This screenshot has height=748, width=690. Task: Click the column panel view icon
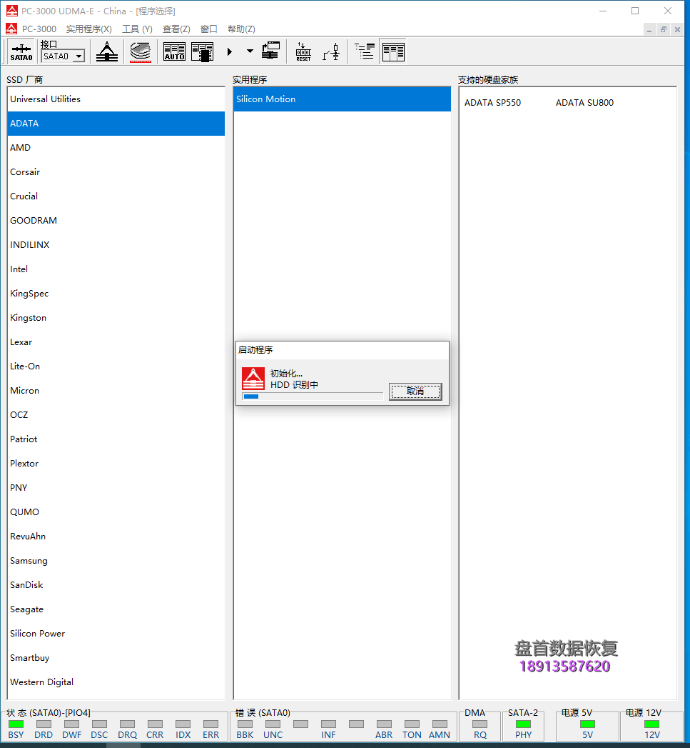coord(393,51)
